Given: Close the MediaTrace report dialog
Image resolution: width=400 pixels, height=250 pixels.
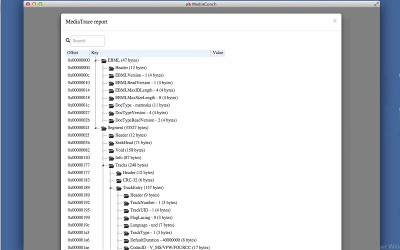Looking at the screenshot, I should 334,21.
